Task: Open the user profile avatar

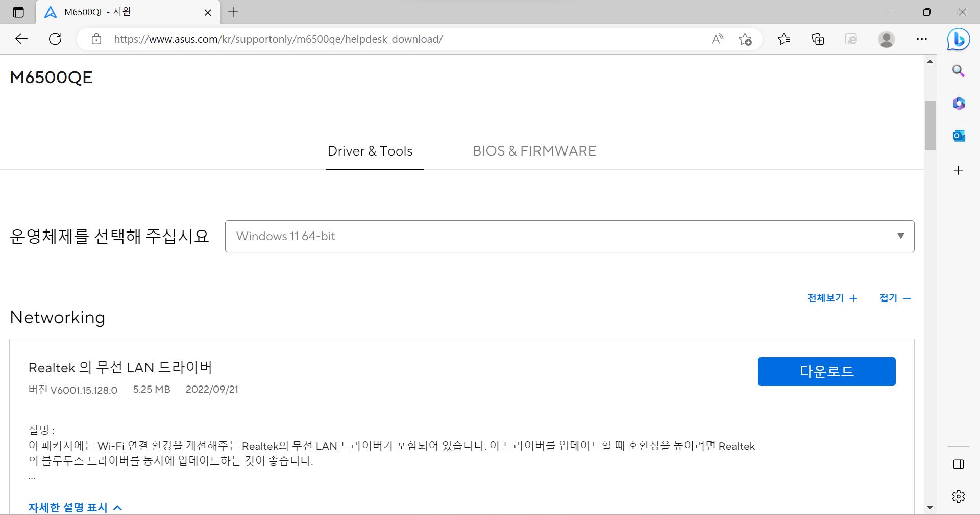Action: coord(887,39)
